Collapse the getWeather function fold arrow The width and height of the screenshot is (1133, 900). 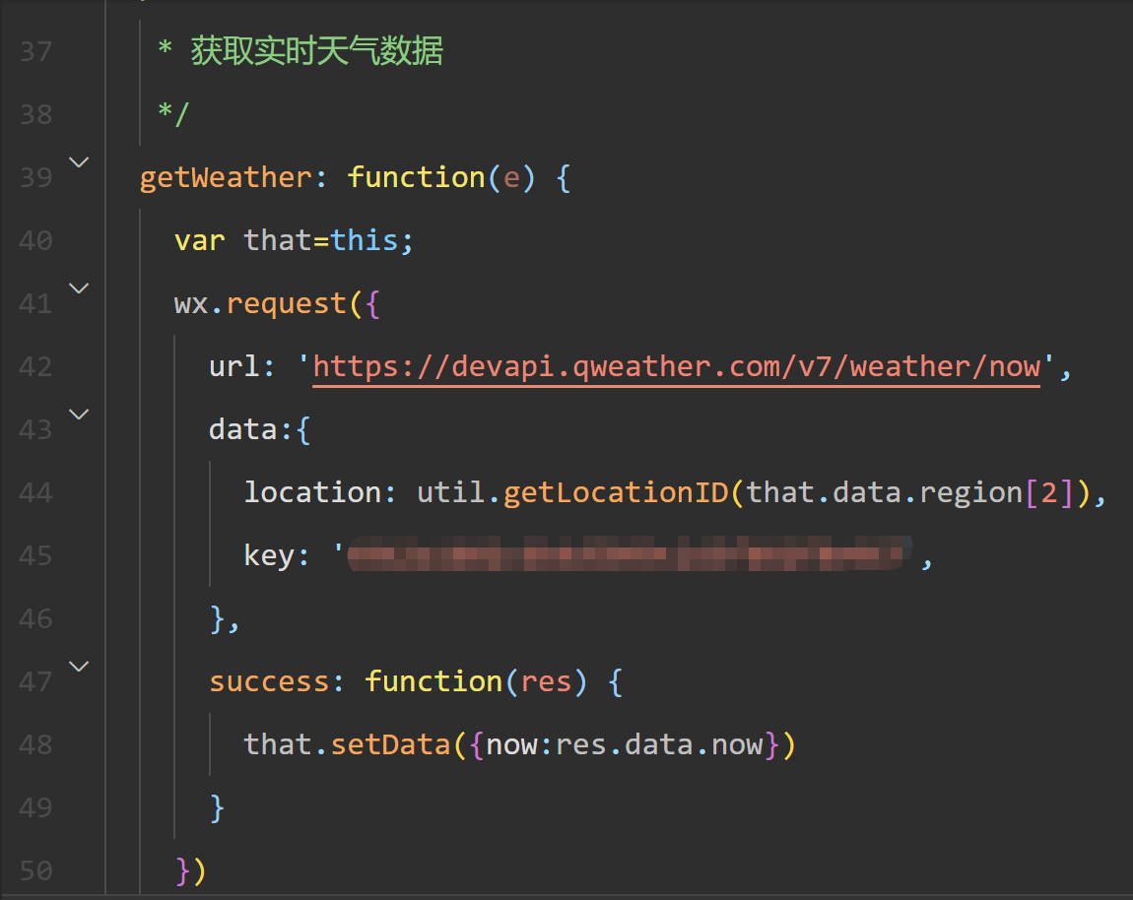coord(79,162)
